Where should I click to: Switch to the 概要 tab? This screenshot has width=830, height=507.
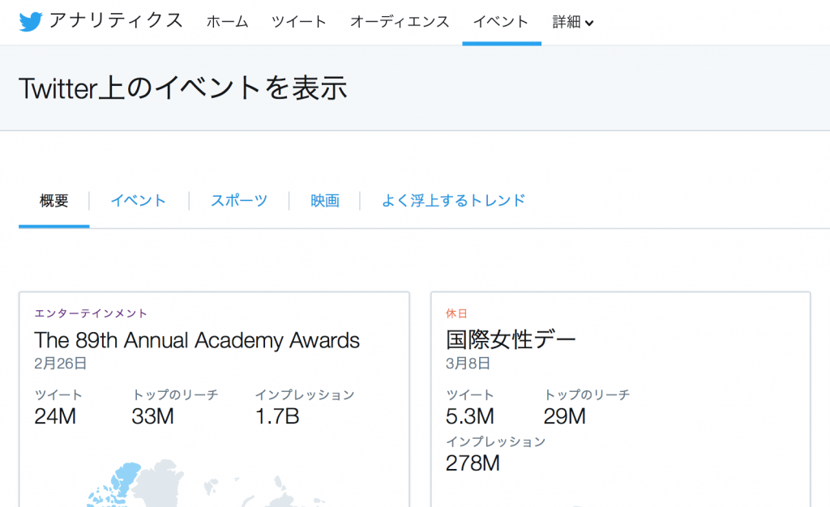54,201
